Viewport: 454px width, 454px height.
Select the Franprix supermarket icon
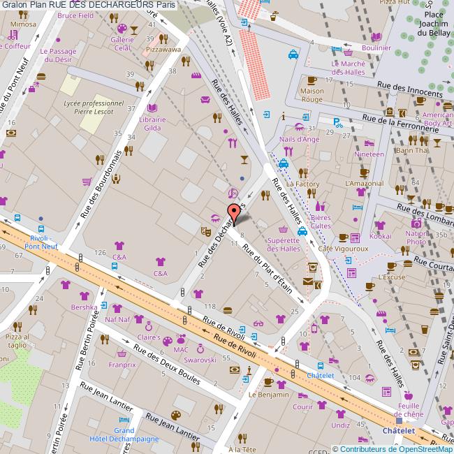tap(122, 354)
